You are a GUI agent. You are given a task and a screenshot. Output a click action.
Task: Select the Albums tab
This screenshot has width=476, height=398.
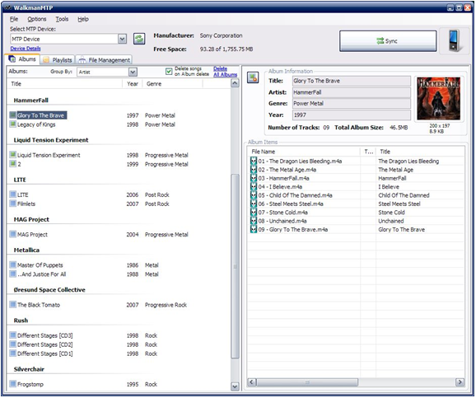(x=22, y=59)
